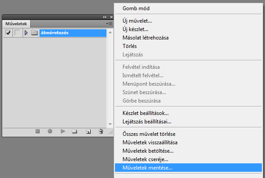The height and width of the screenshot is (178, 265).
Task: Select the Műveletek panel tab
Action: tap(16, 24)
